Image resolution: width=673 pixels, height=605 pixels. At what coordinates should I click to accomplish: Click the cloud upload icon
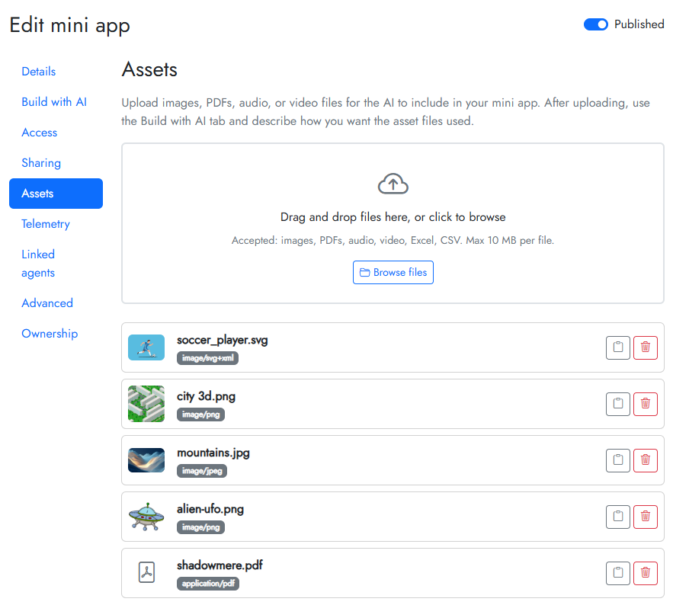tap(393, 184)
